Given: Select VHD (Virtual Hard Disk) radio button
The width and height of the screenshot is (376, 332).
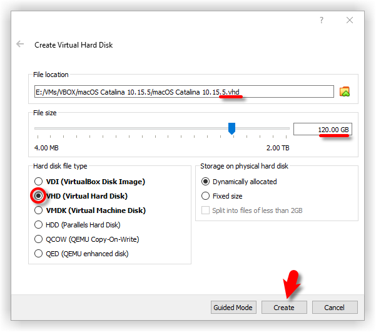Looking at the screenshot, I should [x=39, y=196].
